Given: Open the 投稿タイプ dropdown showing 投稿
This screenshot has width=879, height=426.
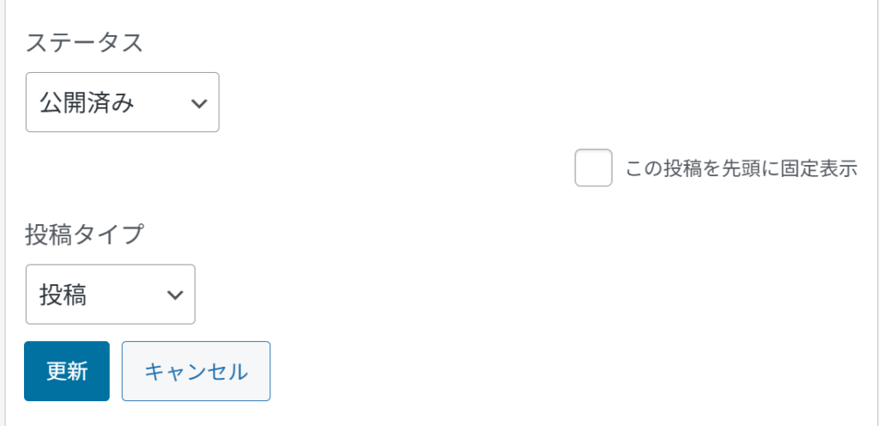Looking at the screenshot, I should (x=110, y=295).
